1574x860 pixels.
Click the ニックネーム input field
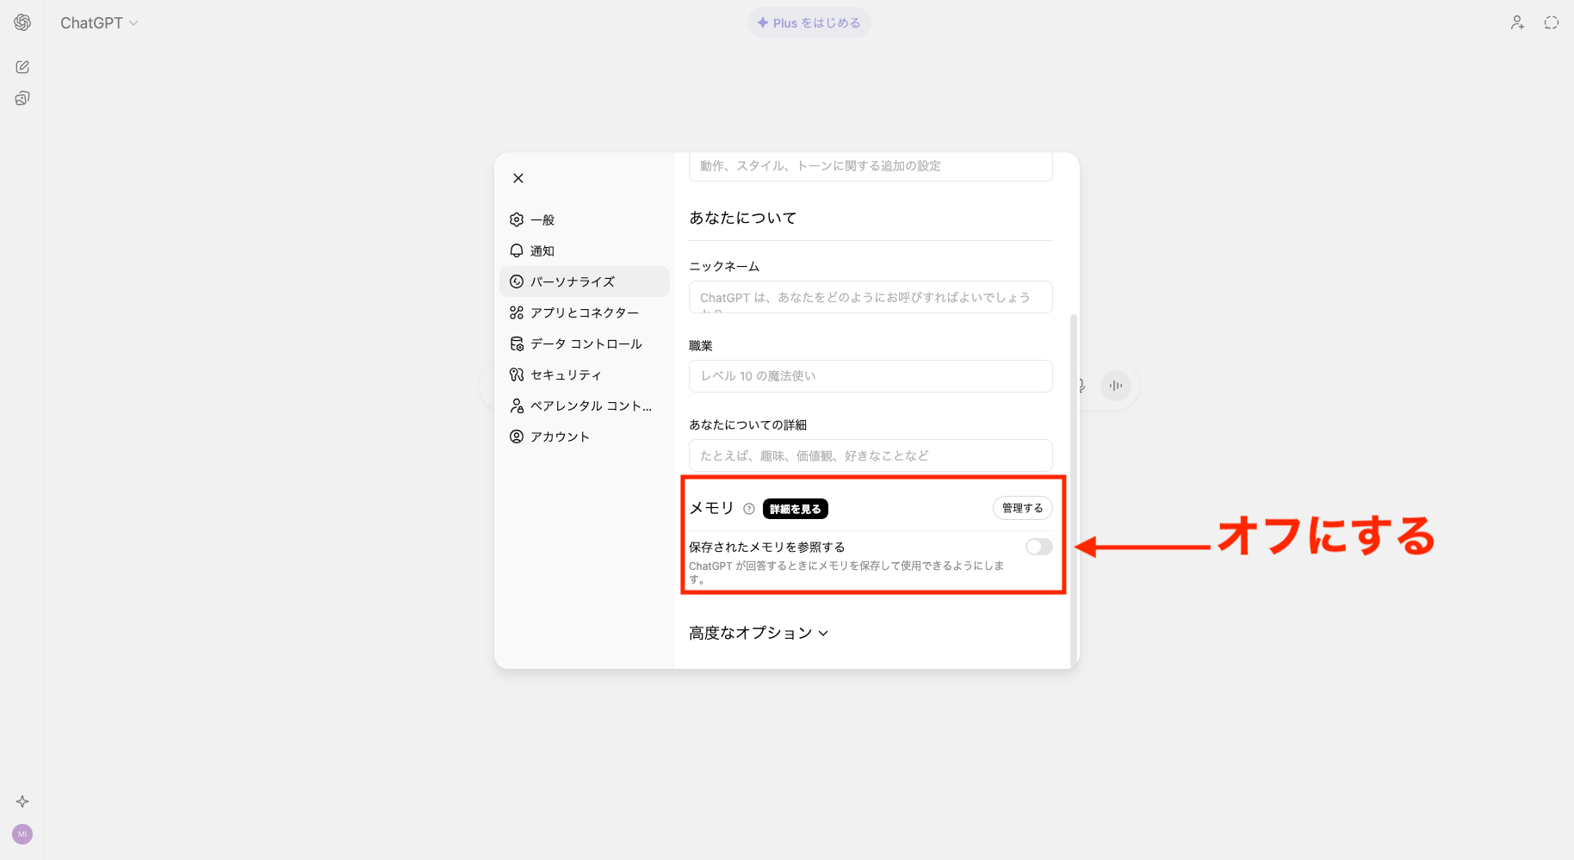[x=870, y=296]
